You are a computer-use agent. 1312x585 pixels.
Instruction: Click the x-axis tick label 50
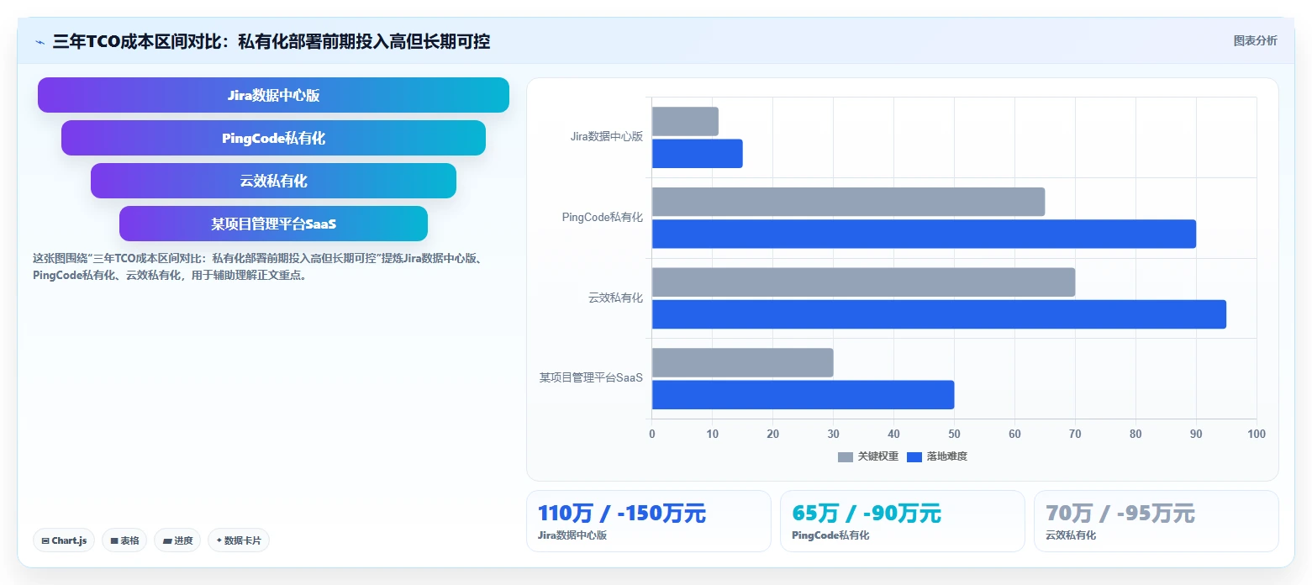pos(954,434)
